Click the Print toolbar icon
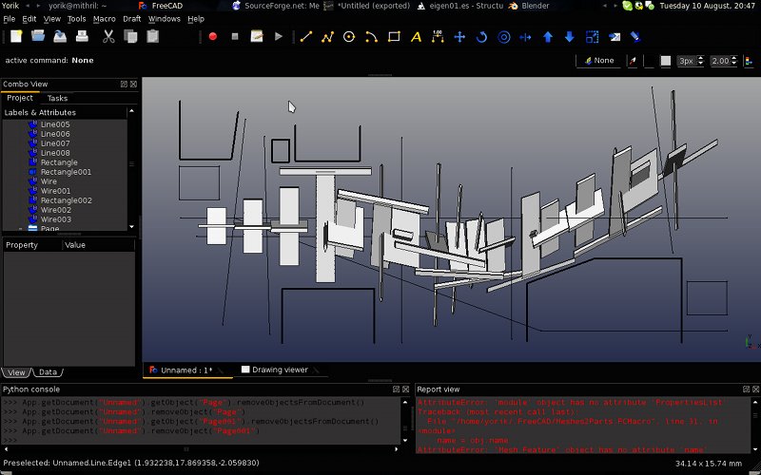761x475 pixels. point(82,37)
